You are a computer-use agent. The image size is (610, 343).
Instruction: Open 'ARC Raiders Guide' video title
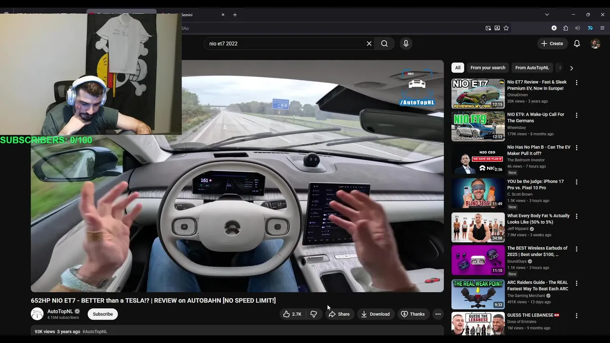538,285
